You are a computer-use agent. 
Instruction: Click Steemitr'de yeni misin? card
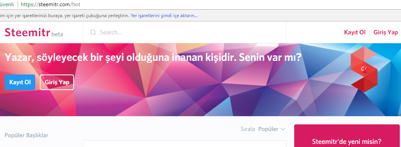[347, 136]
